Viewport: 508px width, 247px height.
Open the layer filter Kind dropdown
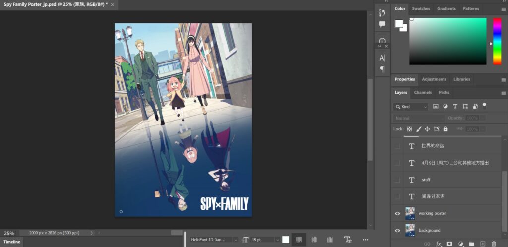[x=411, y=107]
